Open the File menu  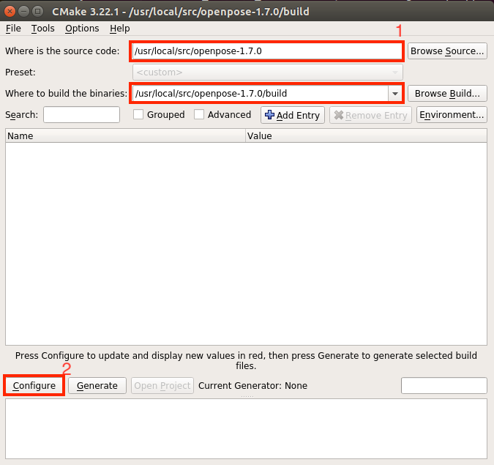13,29
